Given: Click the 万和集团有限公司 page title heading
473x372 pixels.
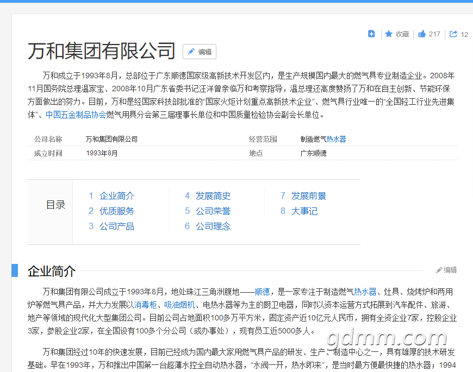Looking at the screenshot, I should click(x=102, y=51).
